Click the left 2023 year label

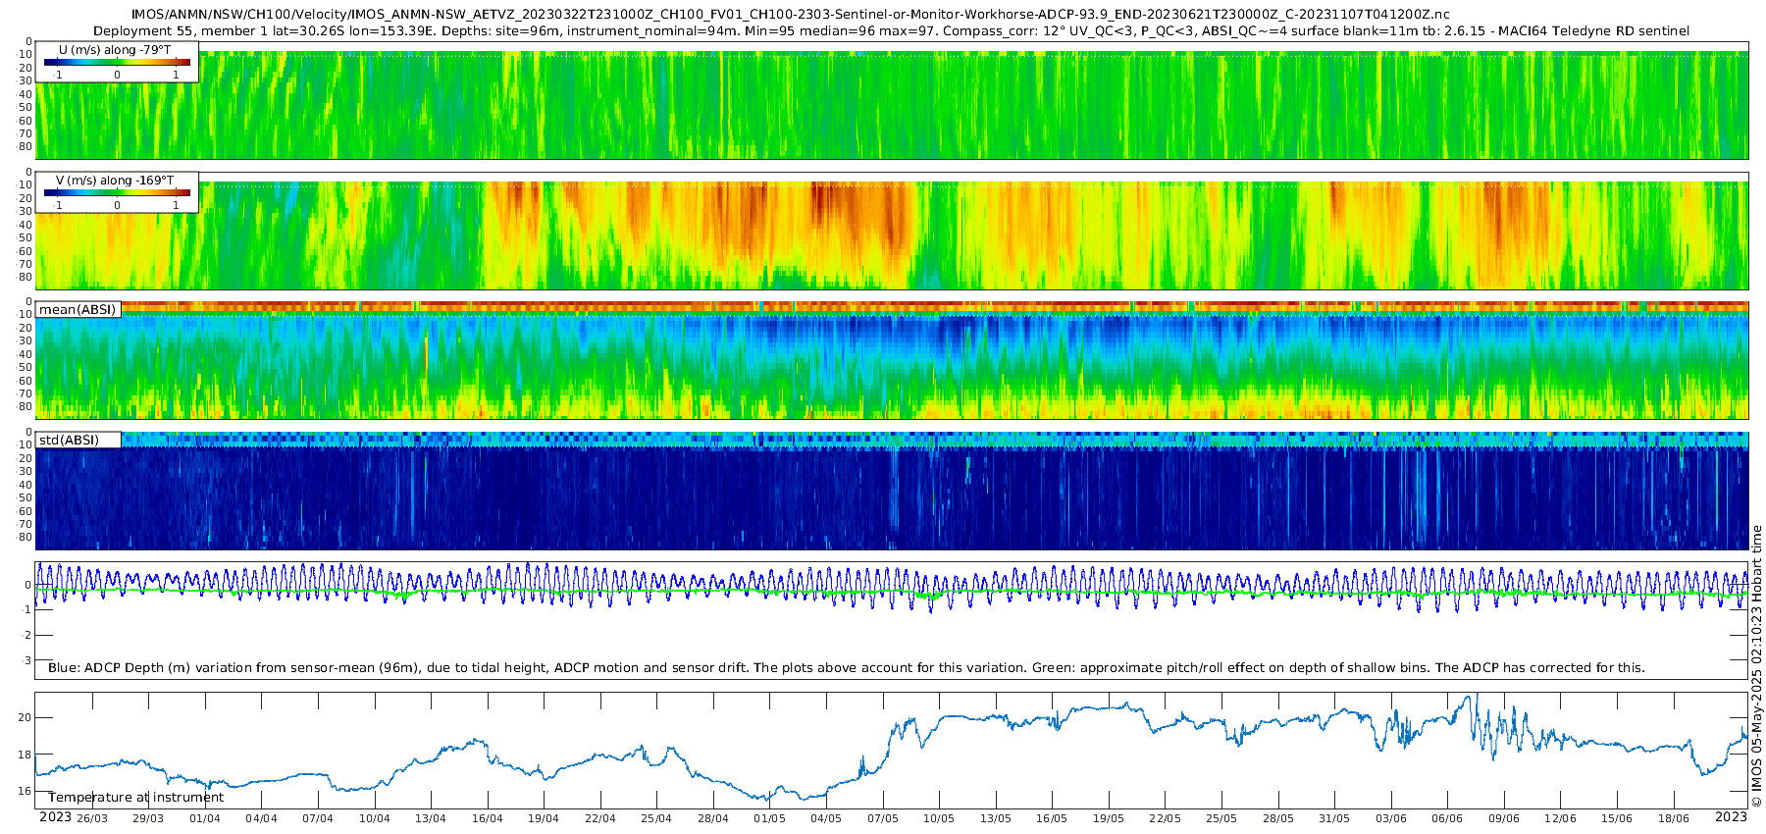(55, 817)
